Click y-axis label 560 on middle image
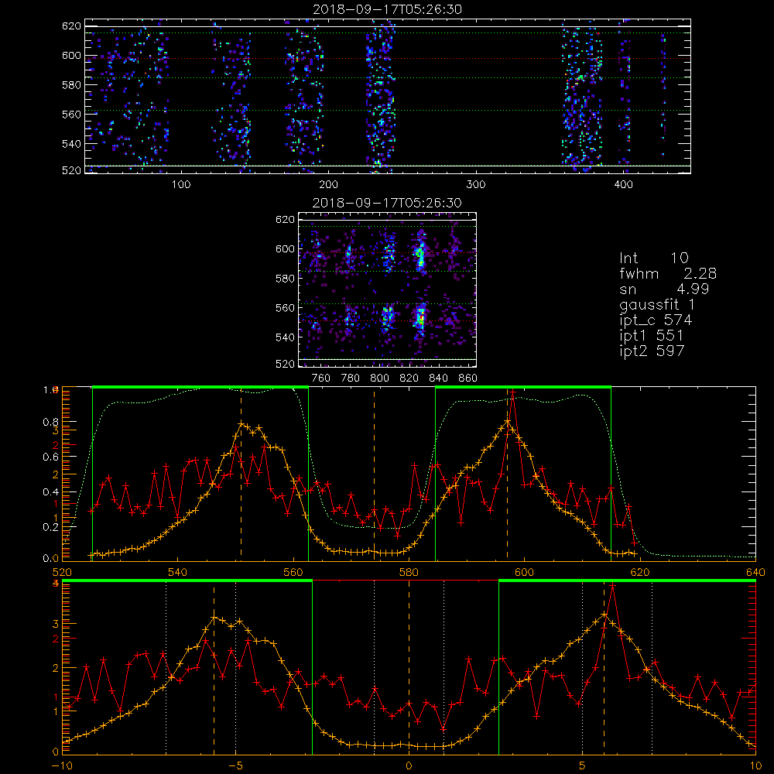This screenshot has height=774, width=774. coord(285,307)
